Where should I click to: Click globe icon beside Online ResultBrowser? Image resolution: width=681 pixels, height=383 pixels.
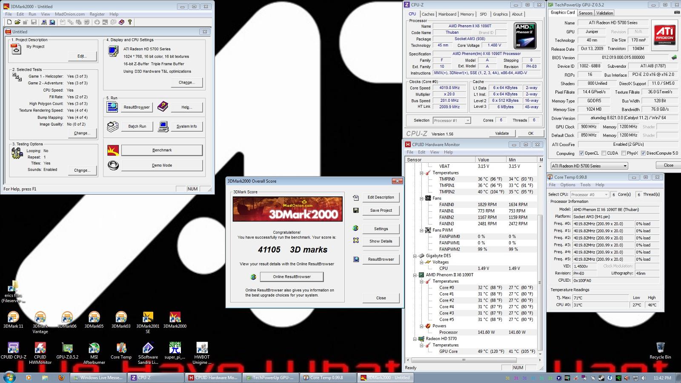click(253, 277)
